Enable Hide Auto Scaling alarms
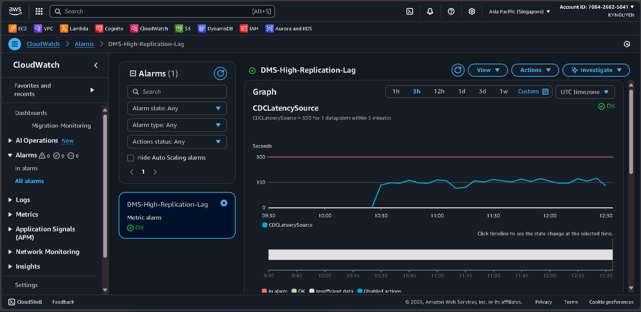641x312 pixels. (131, 158)
